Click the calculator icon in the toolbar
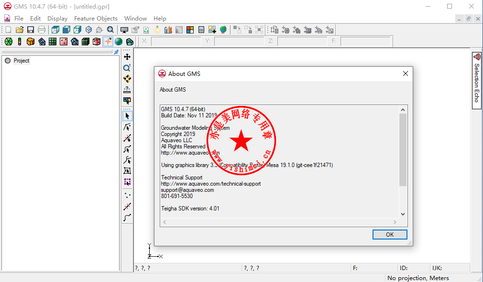 click(201, 30)
